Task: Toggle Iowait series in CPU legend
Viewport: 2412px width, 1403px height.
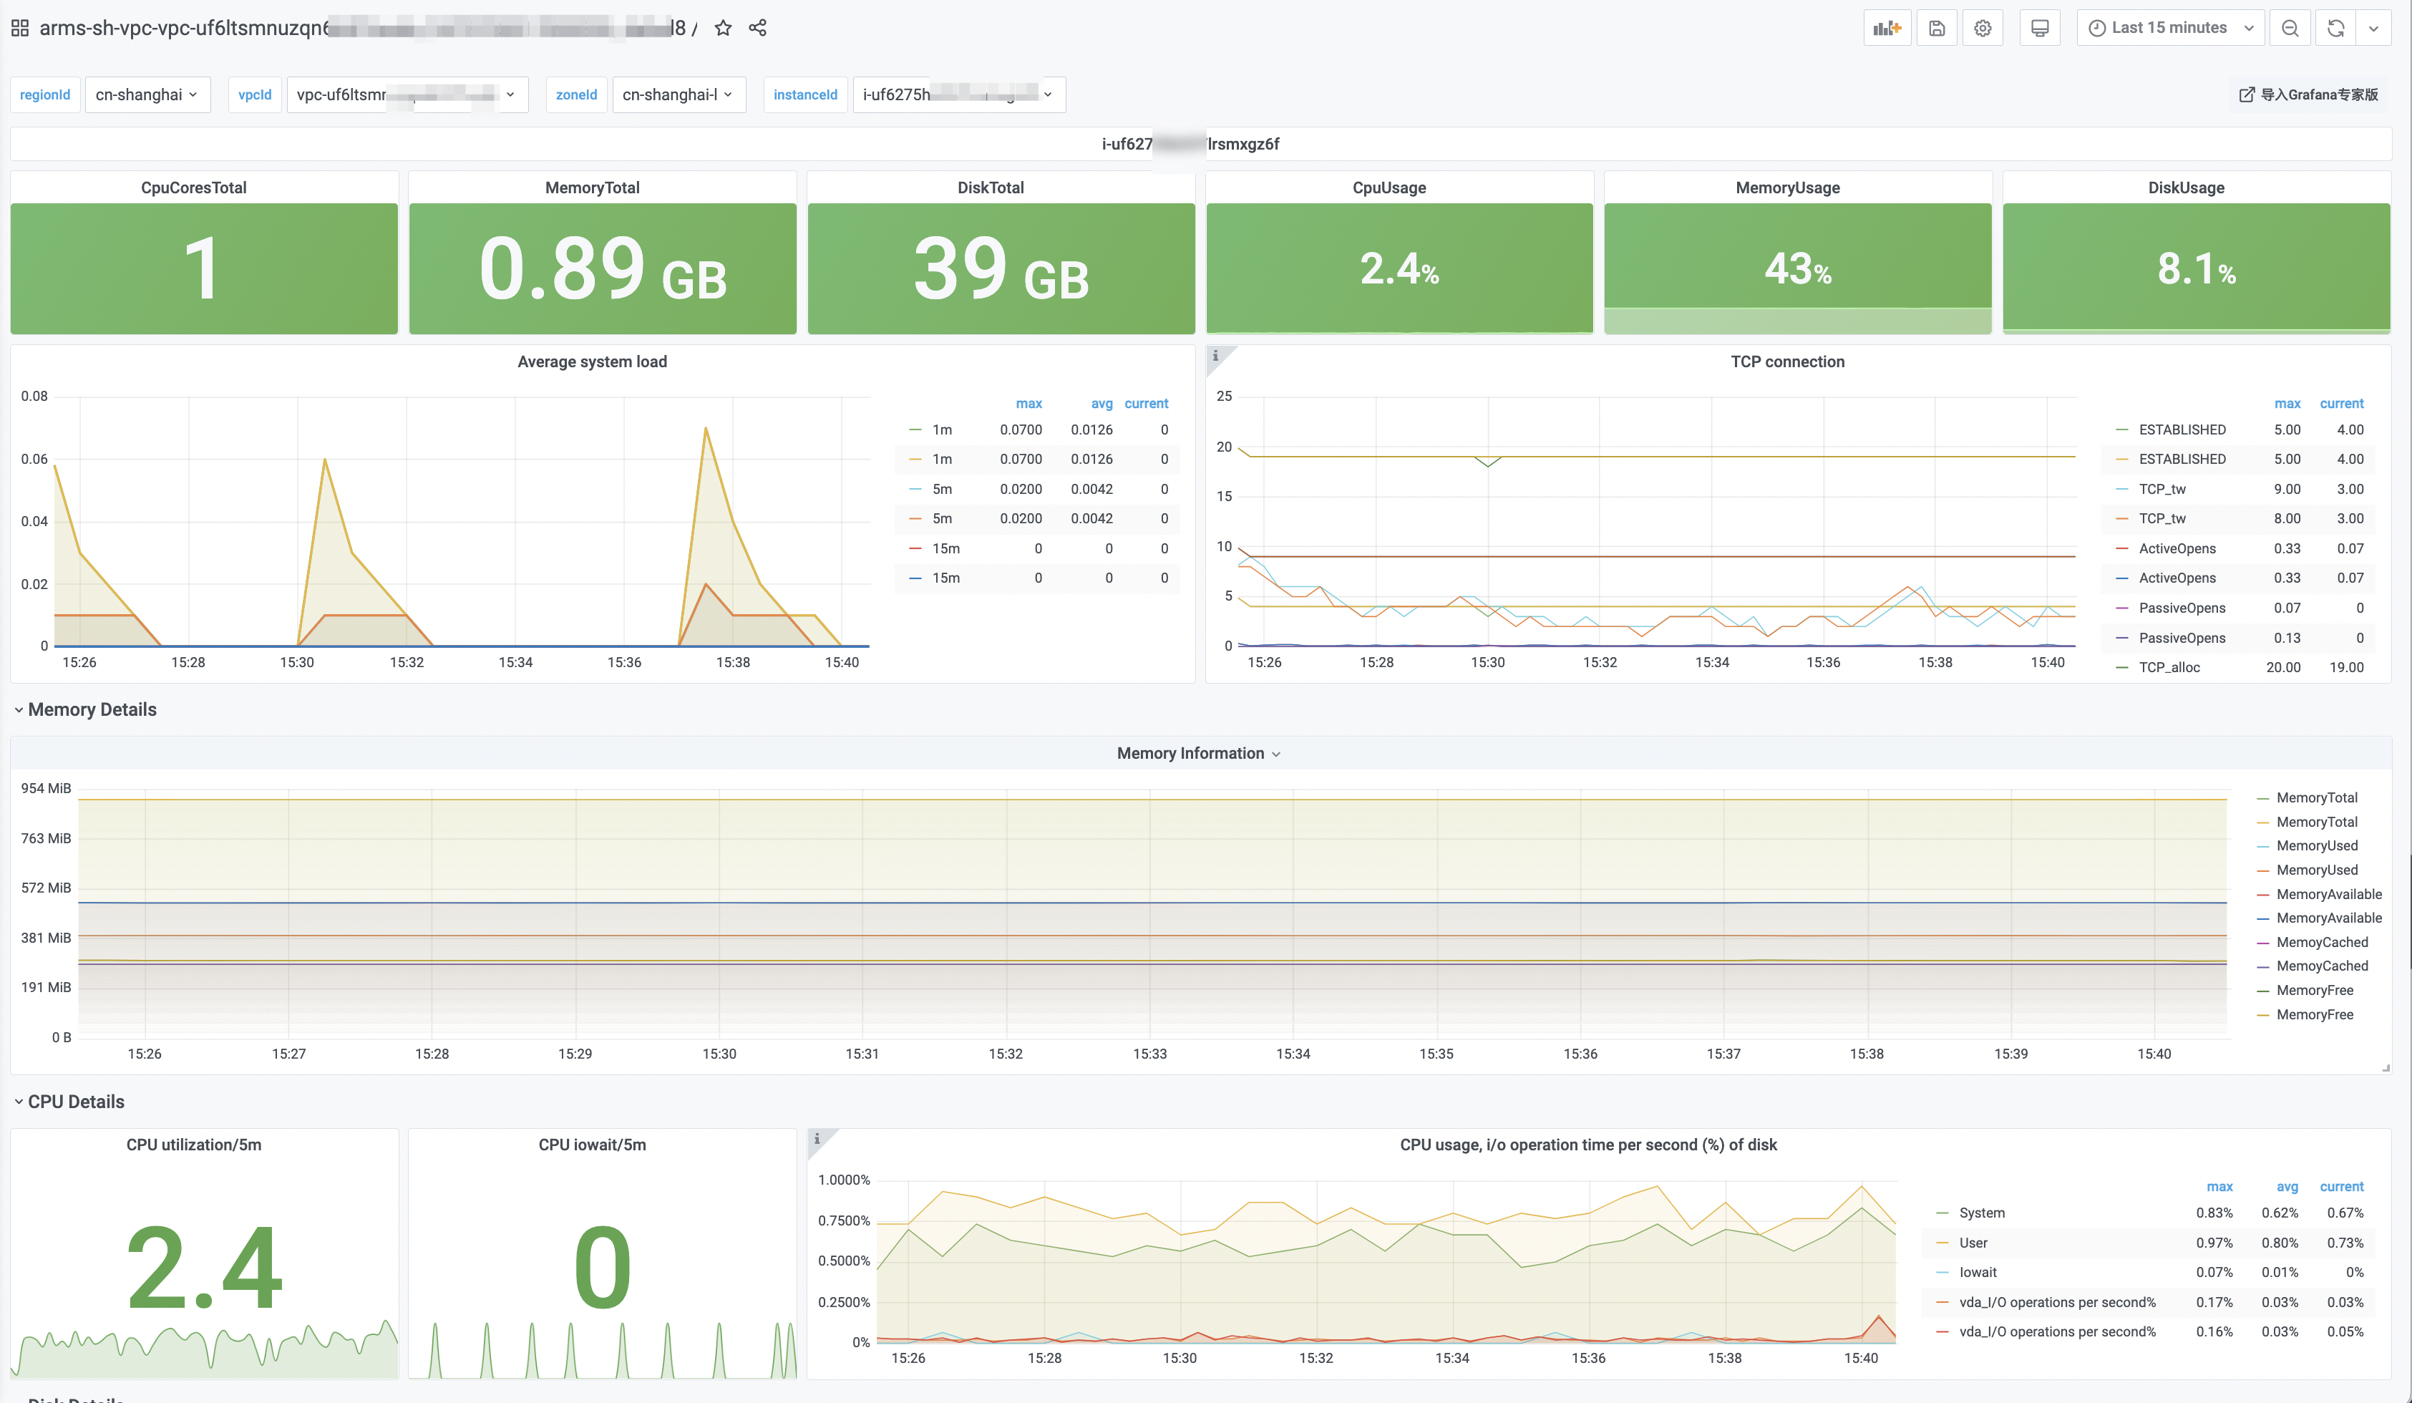Action: (x=1978, y=1272)
